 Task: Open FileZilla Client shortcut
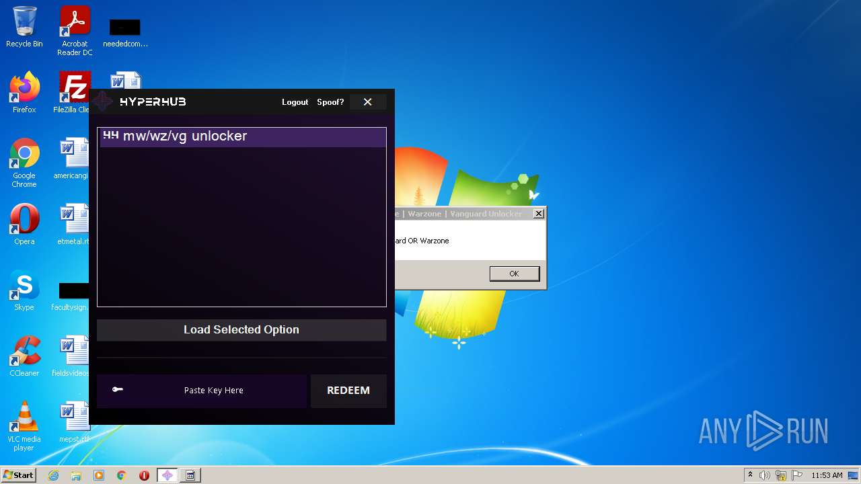pos(73,93)
